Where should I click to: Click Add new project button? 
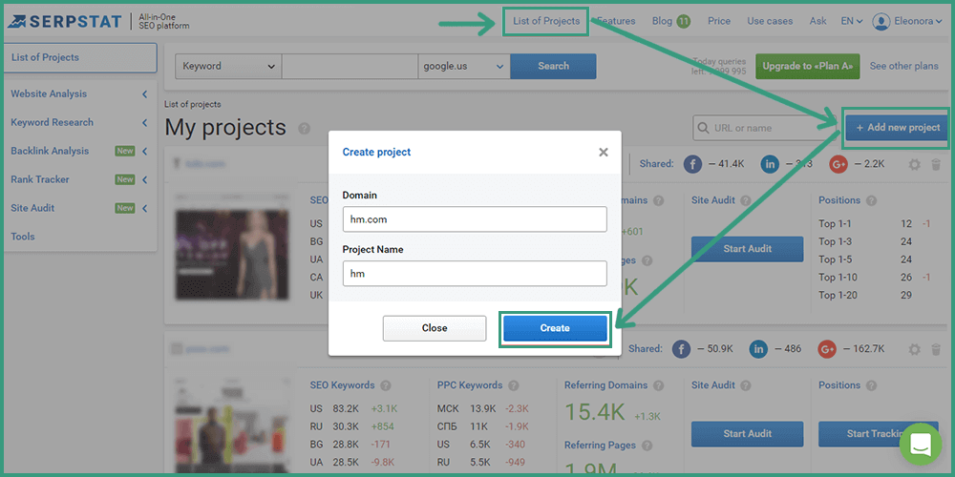pos(898,129)
